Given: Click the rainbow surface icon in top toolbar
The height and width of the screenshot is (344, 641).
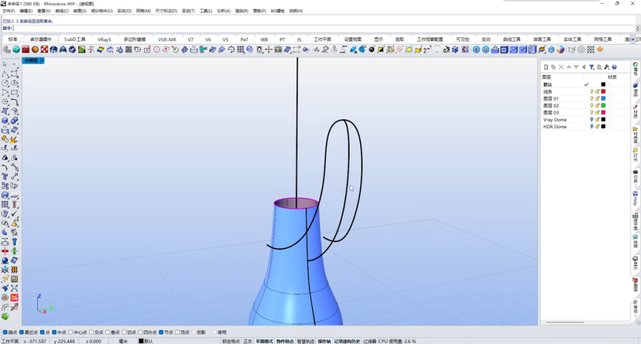Looking at the screenshot, I should click(100, 49).
